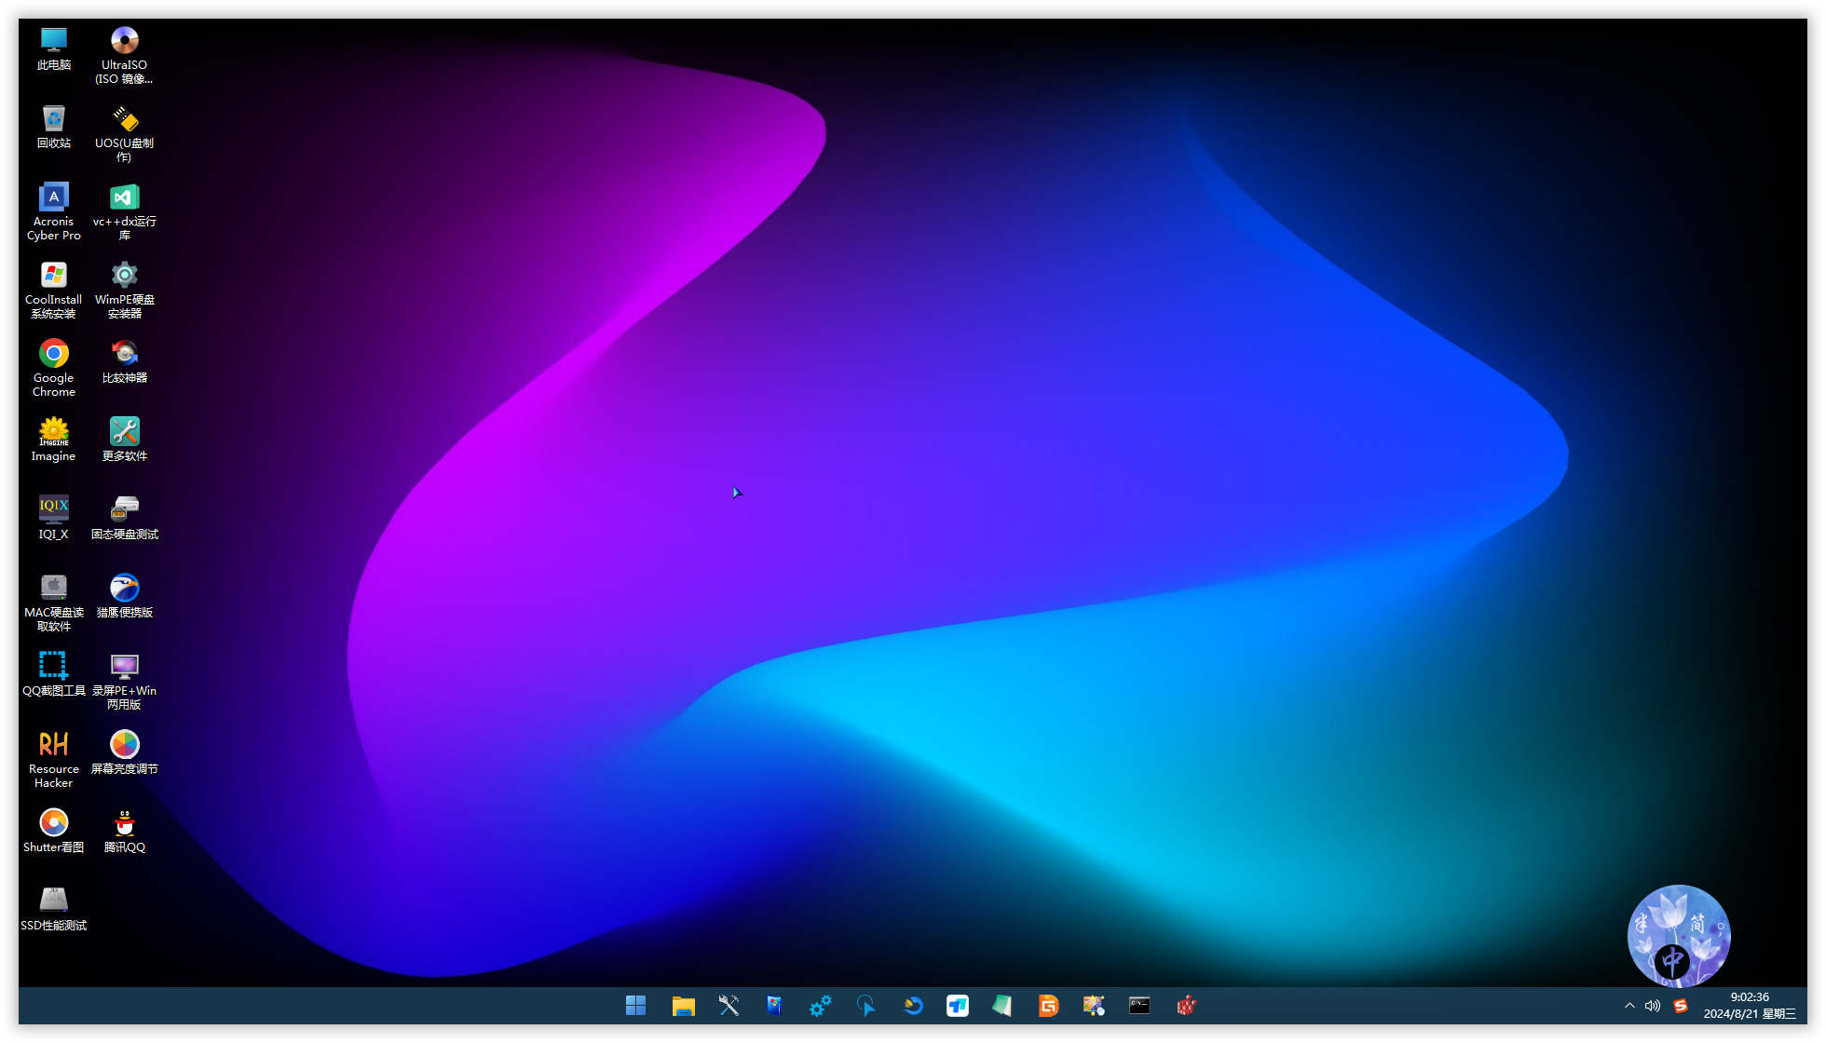1826x1043 pixels.
Task: Select the WinPE硬盘安装器 gear icon
Action: tap(124, 290)
